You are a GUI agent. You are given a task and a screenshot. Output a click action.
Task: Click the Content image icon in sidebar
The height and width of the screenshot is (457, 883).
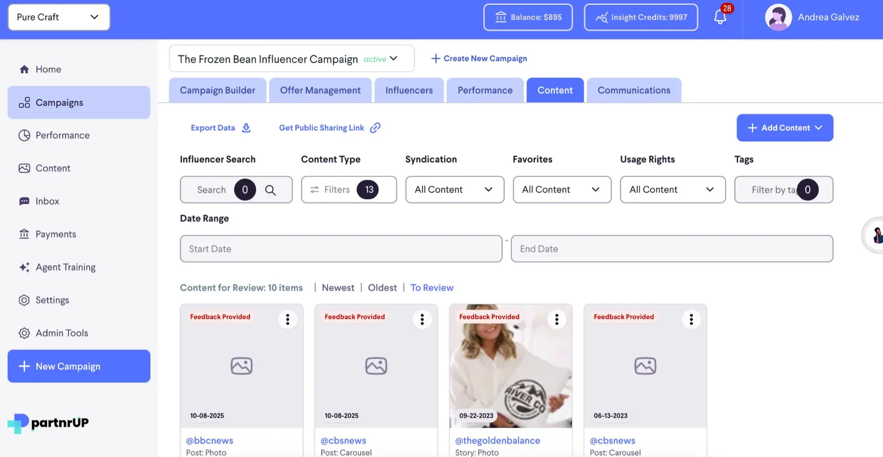click(24, 168)
